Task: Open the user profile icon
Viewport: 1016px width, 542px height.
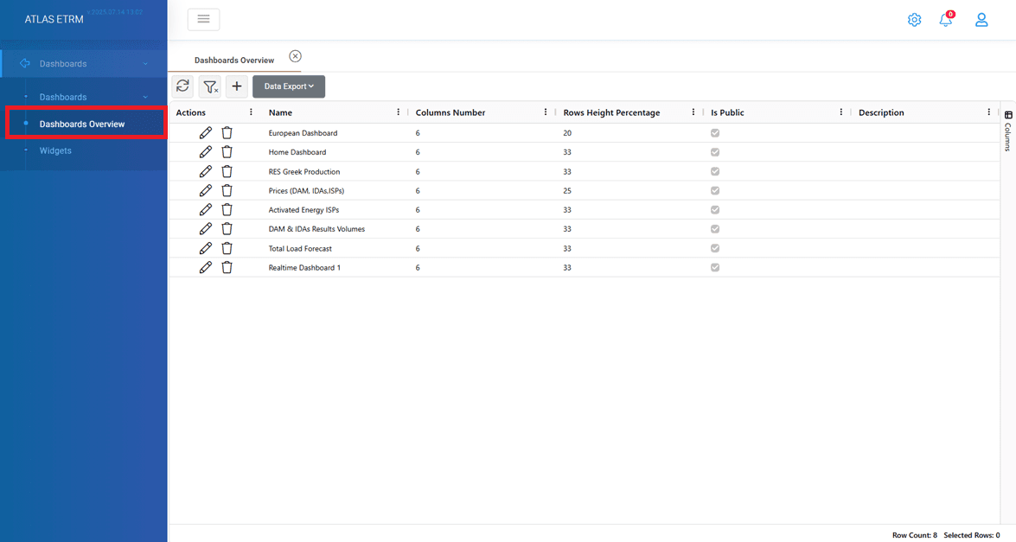Action: point(981,20)
